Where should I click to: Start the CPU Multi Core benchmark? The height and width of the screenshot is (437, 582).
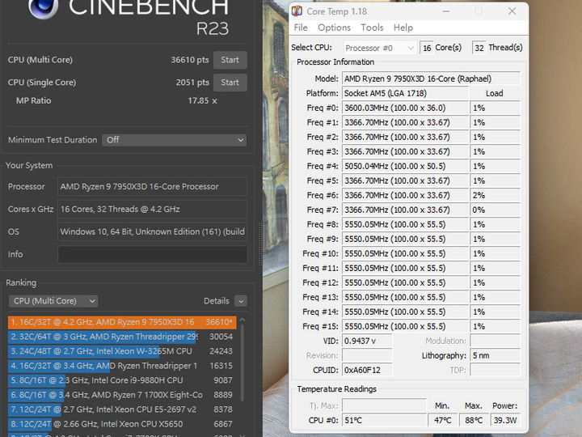tap(230, 60)
